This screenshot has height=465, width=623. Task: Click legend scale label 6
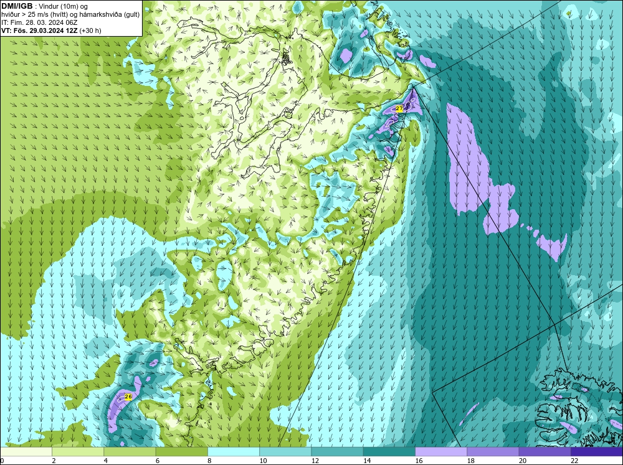pos(158,461)
